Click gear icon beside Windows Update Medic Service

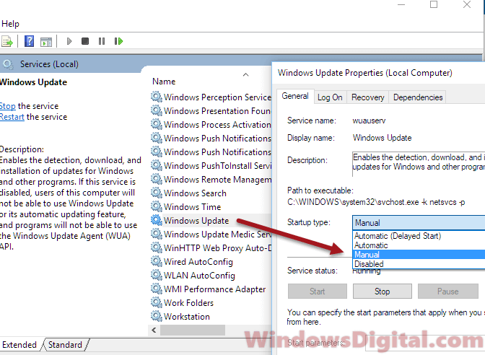(157, 234)
